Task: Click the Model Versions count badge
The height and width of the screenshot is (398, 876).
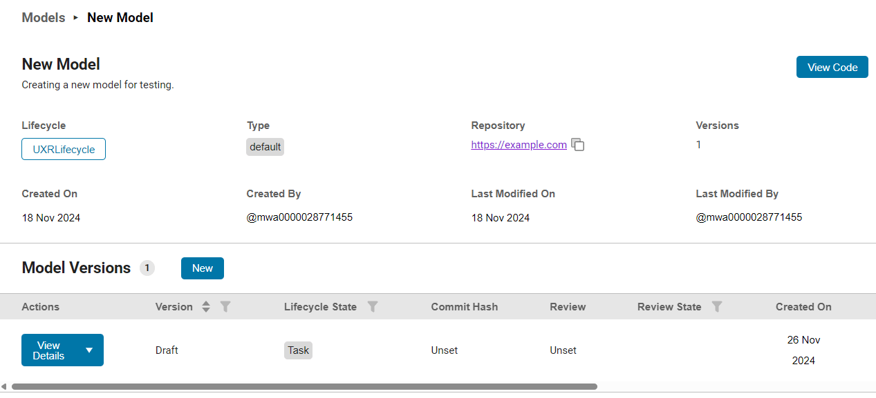Action: click(x=147, y=268)
